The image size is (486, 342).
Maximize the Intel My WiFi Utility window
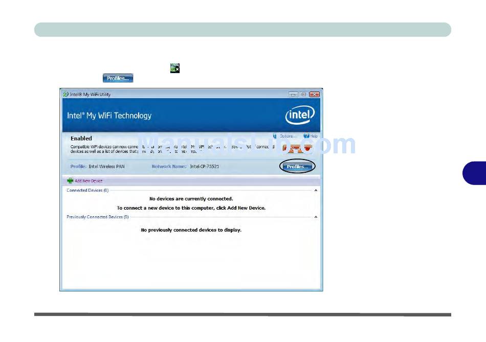pos(304,94)
